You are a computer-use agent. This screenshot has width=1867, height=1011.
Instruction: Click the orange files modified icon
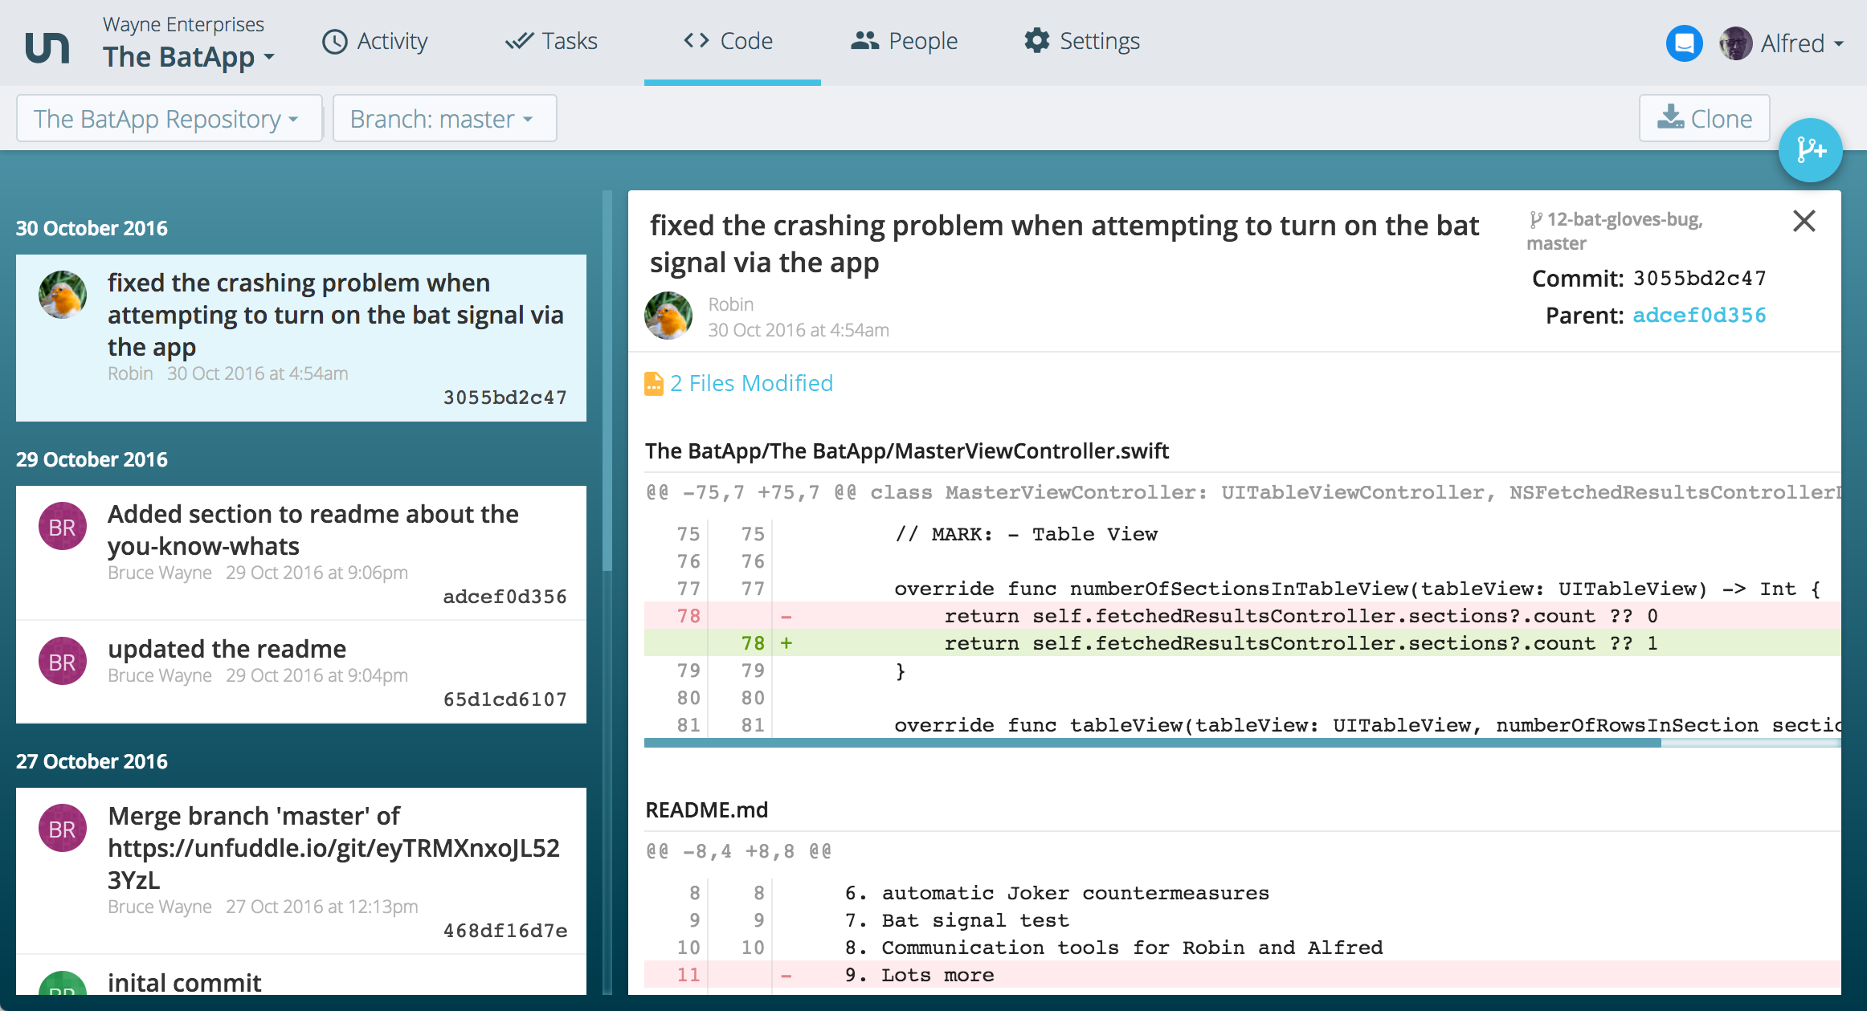coord(654,384)
